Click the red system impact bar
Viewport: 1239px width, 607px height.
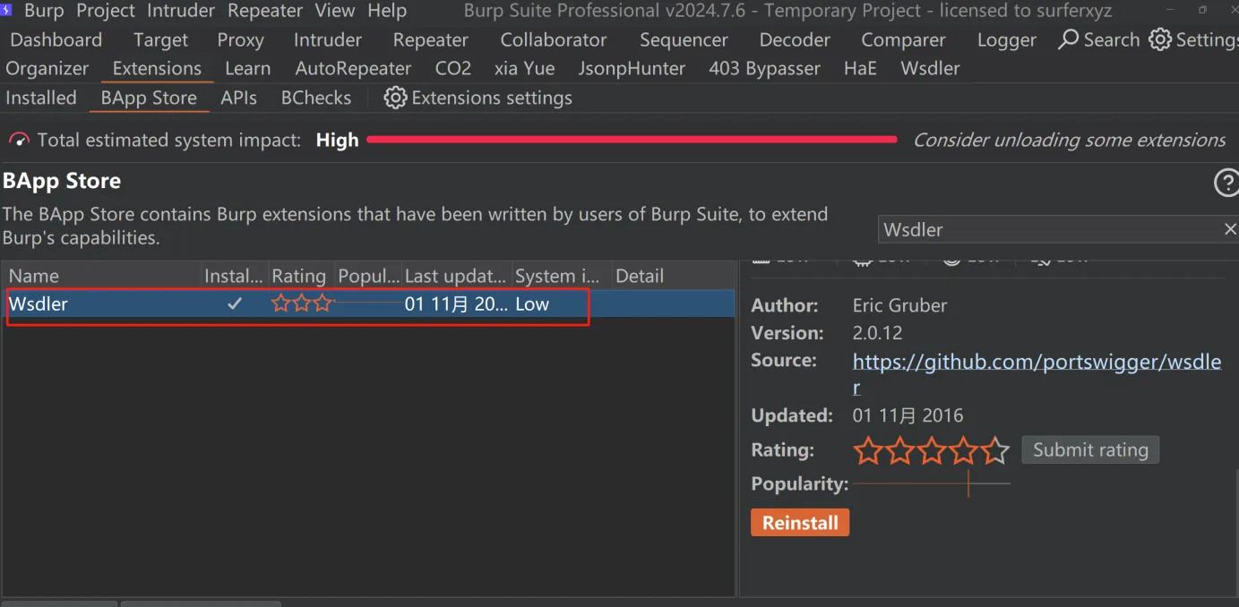(x=632, y=140)
